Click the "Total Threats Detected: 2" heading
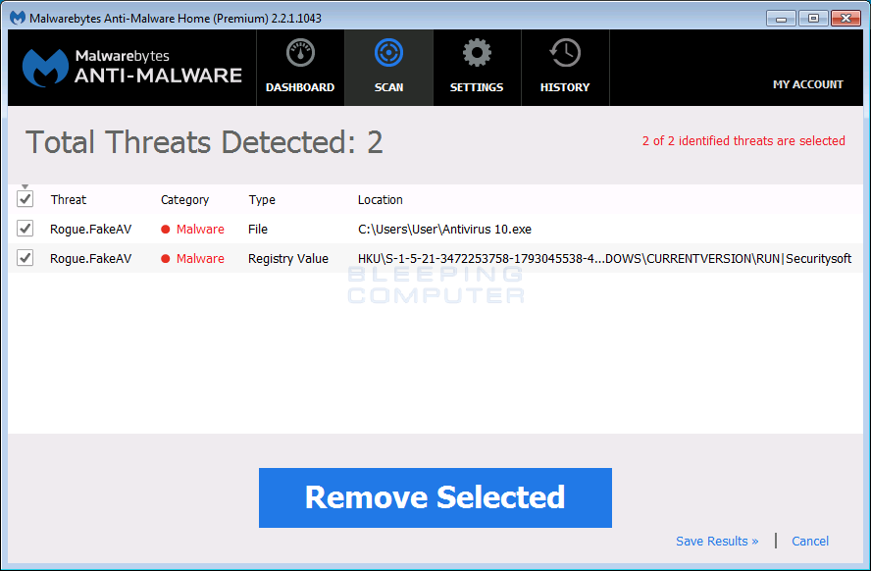The height and width of the screenshot is (571, 871). coord(204,142)
